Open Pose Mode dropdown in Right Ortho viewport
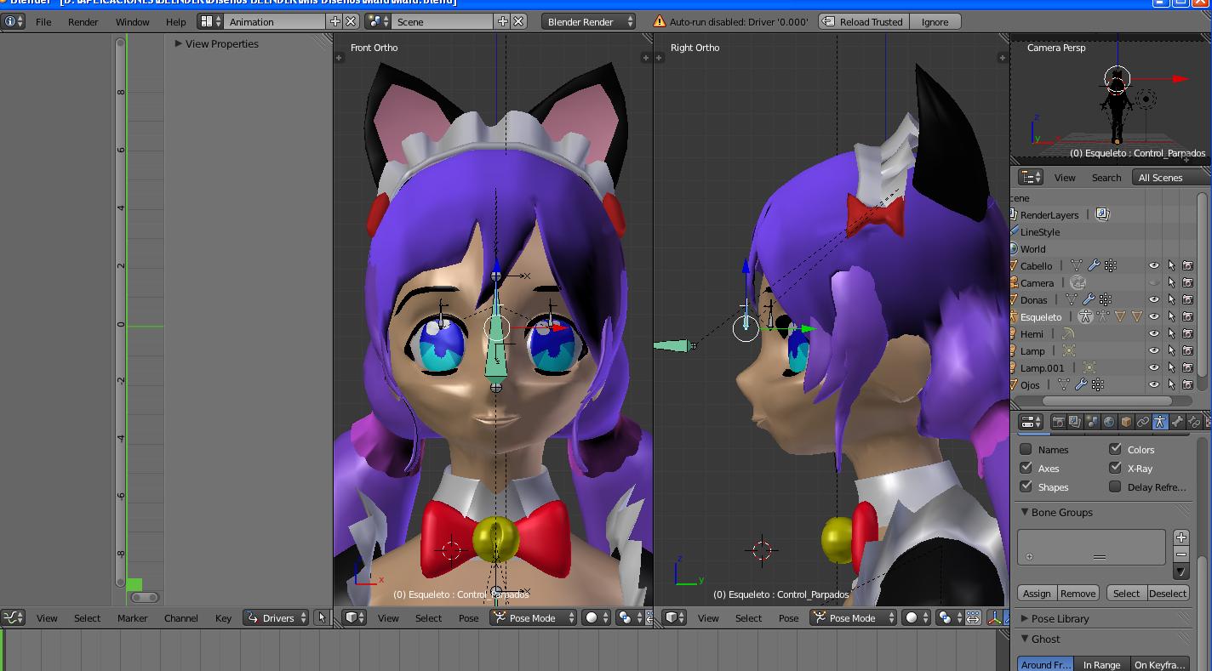The height and width of the screenshot is (671, 1212). pos(854,618)
